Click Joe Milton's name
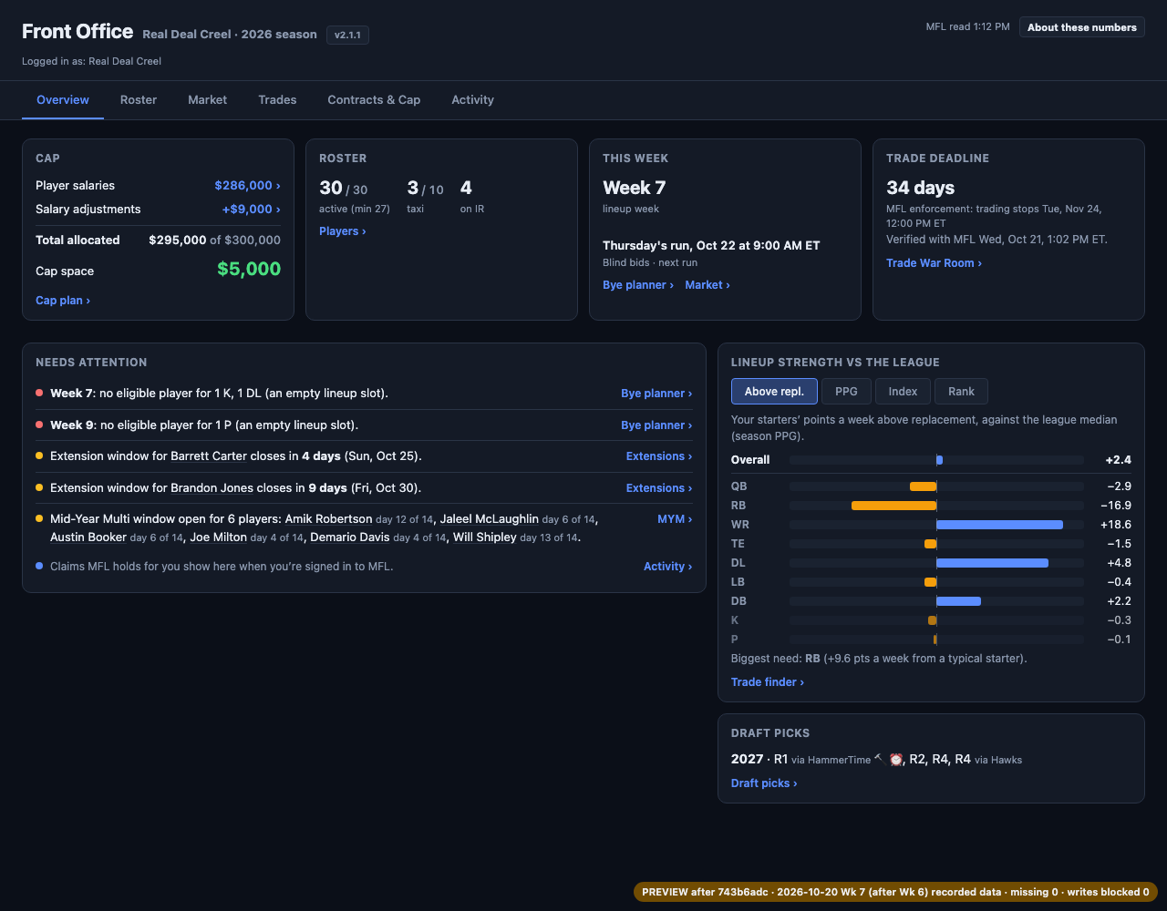Image resolution: width=1167 pixels, height=911 pixels. pyautogui.click(x=219, y=537)
